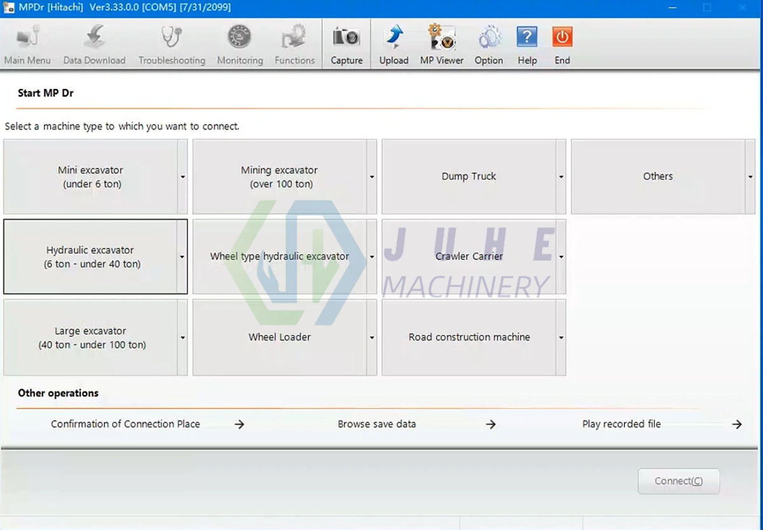Open the Wheel Loader dropdown arrow
The width and height of the screenshot is (763, 530).
tap(372, 337)
